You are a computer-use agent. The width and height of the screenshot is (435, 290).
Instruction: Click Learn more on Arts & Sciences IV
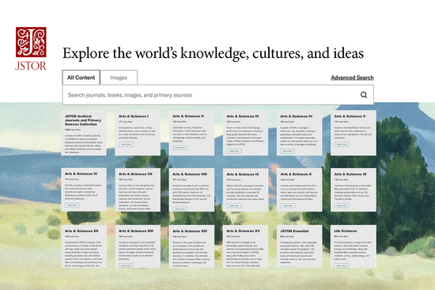[x=287, y=151]
